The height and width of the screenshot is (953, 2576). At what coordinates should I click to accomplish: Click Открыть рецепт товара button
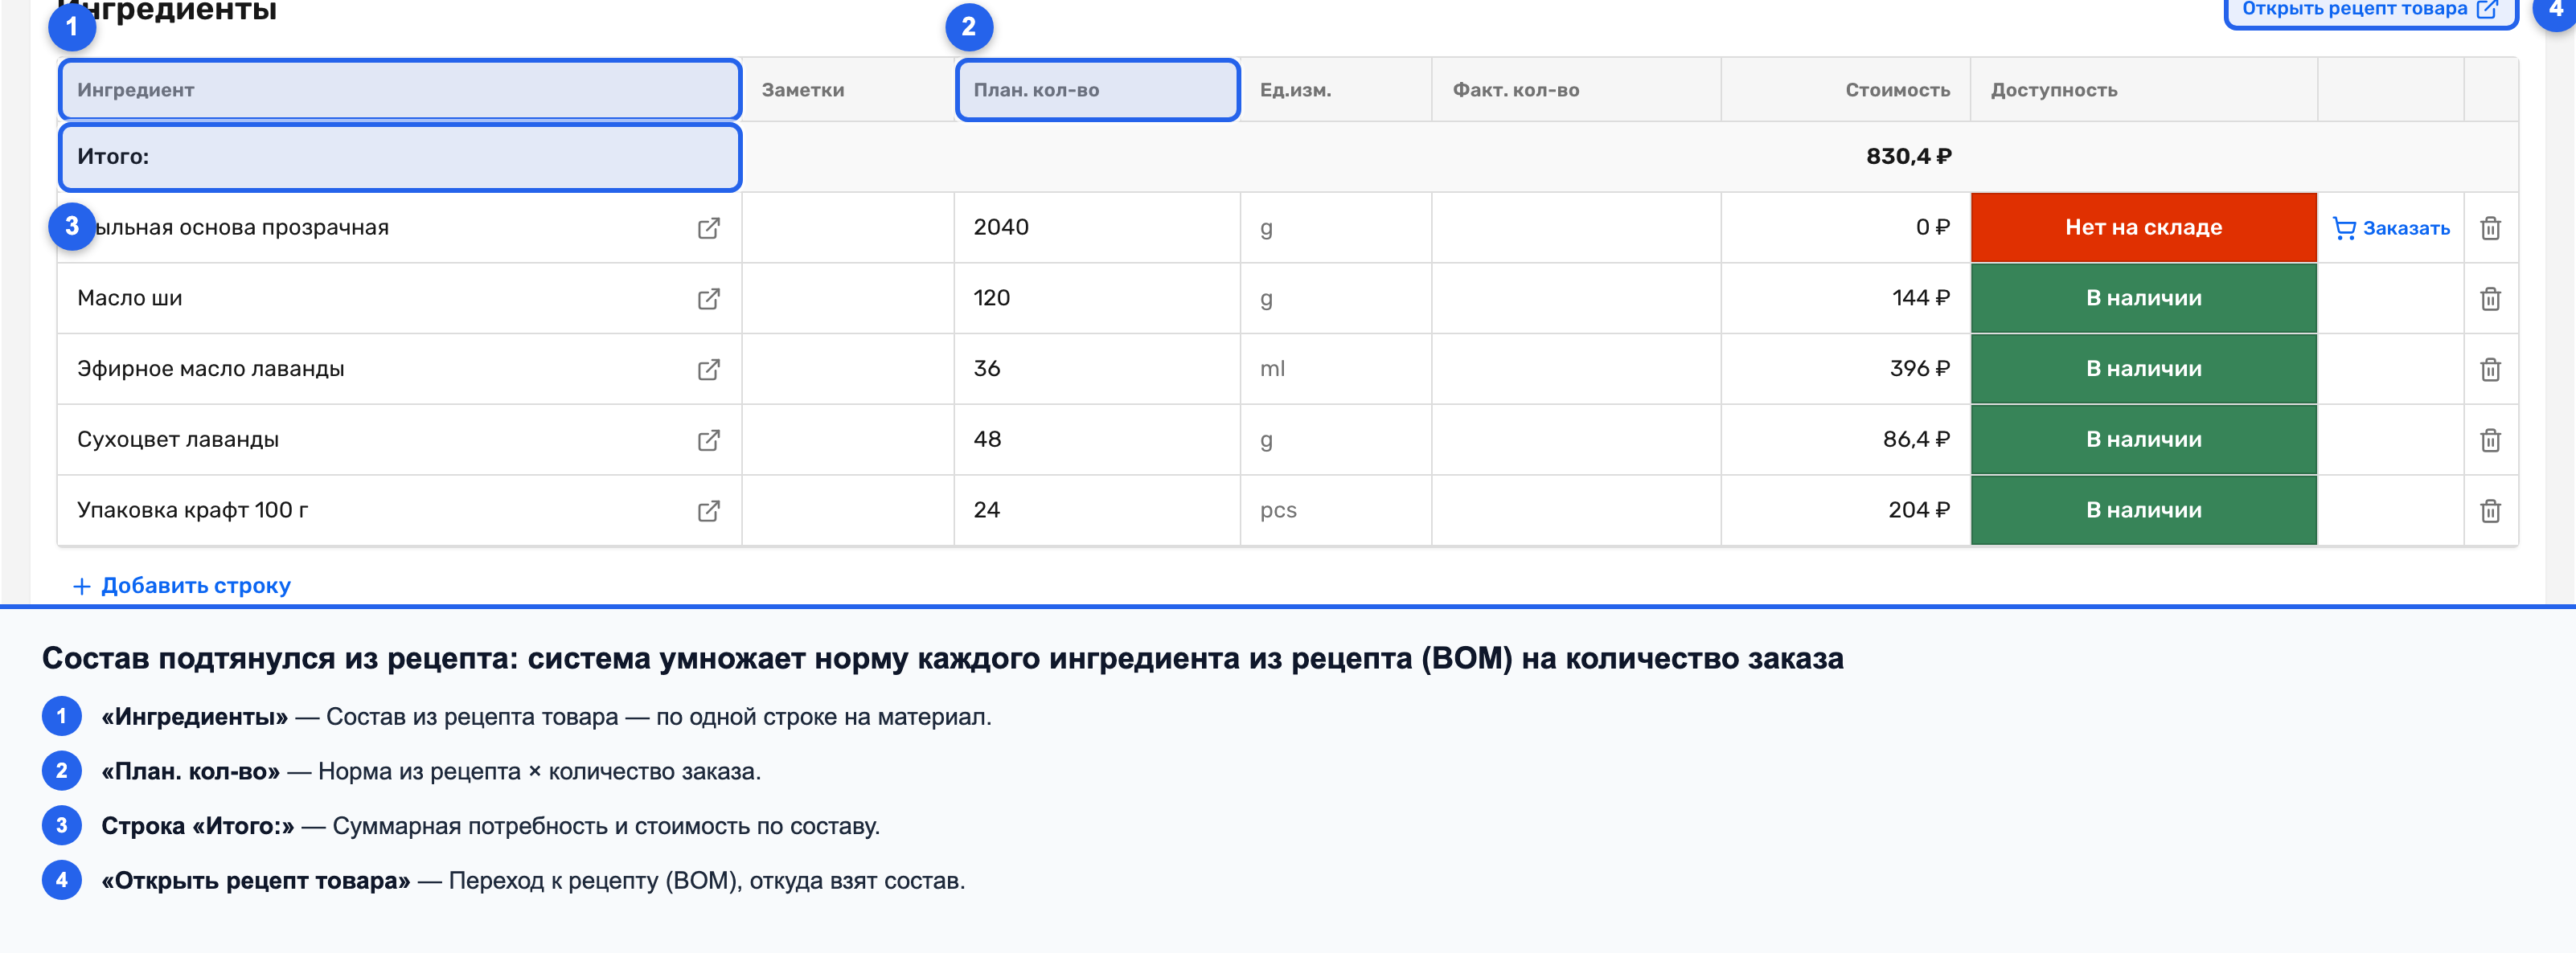2369,10
